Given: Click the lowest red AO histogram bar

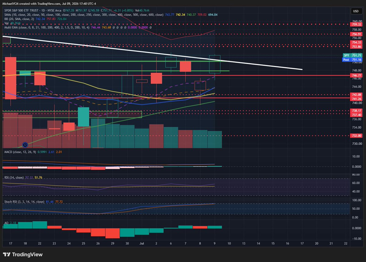Looking at the screenshot, I should (x=113, y=233).
